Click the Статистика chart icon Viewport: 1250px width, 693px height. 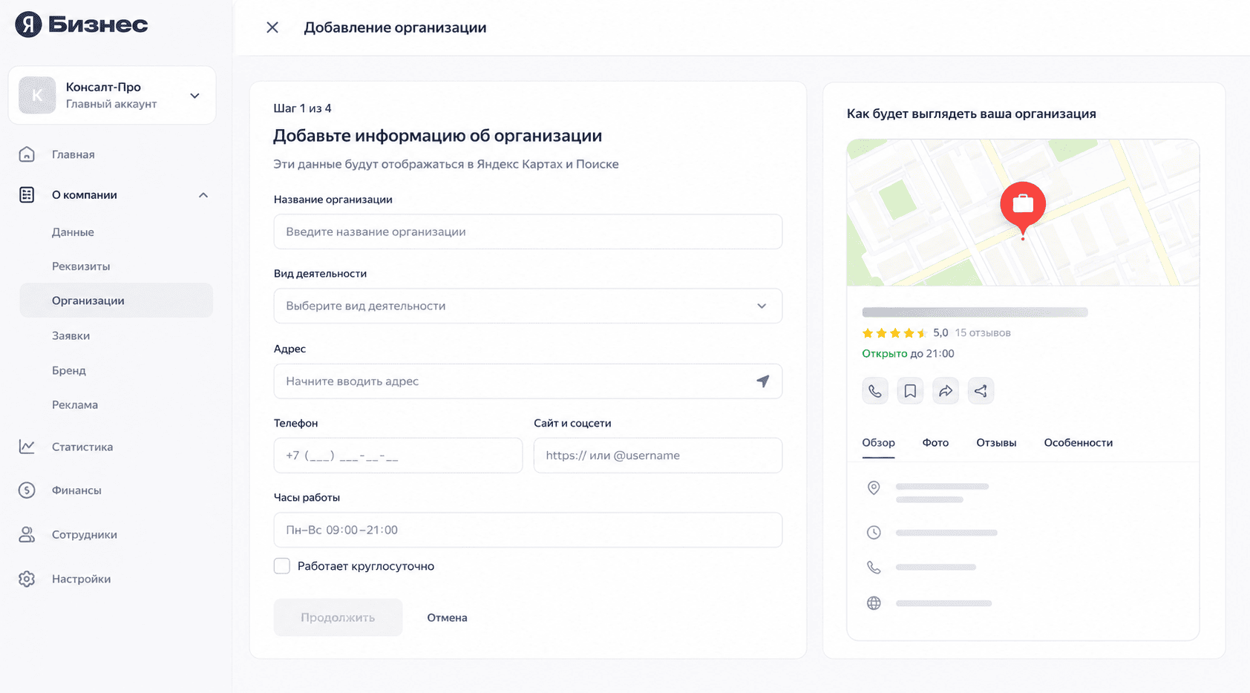coord(27,447)
